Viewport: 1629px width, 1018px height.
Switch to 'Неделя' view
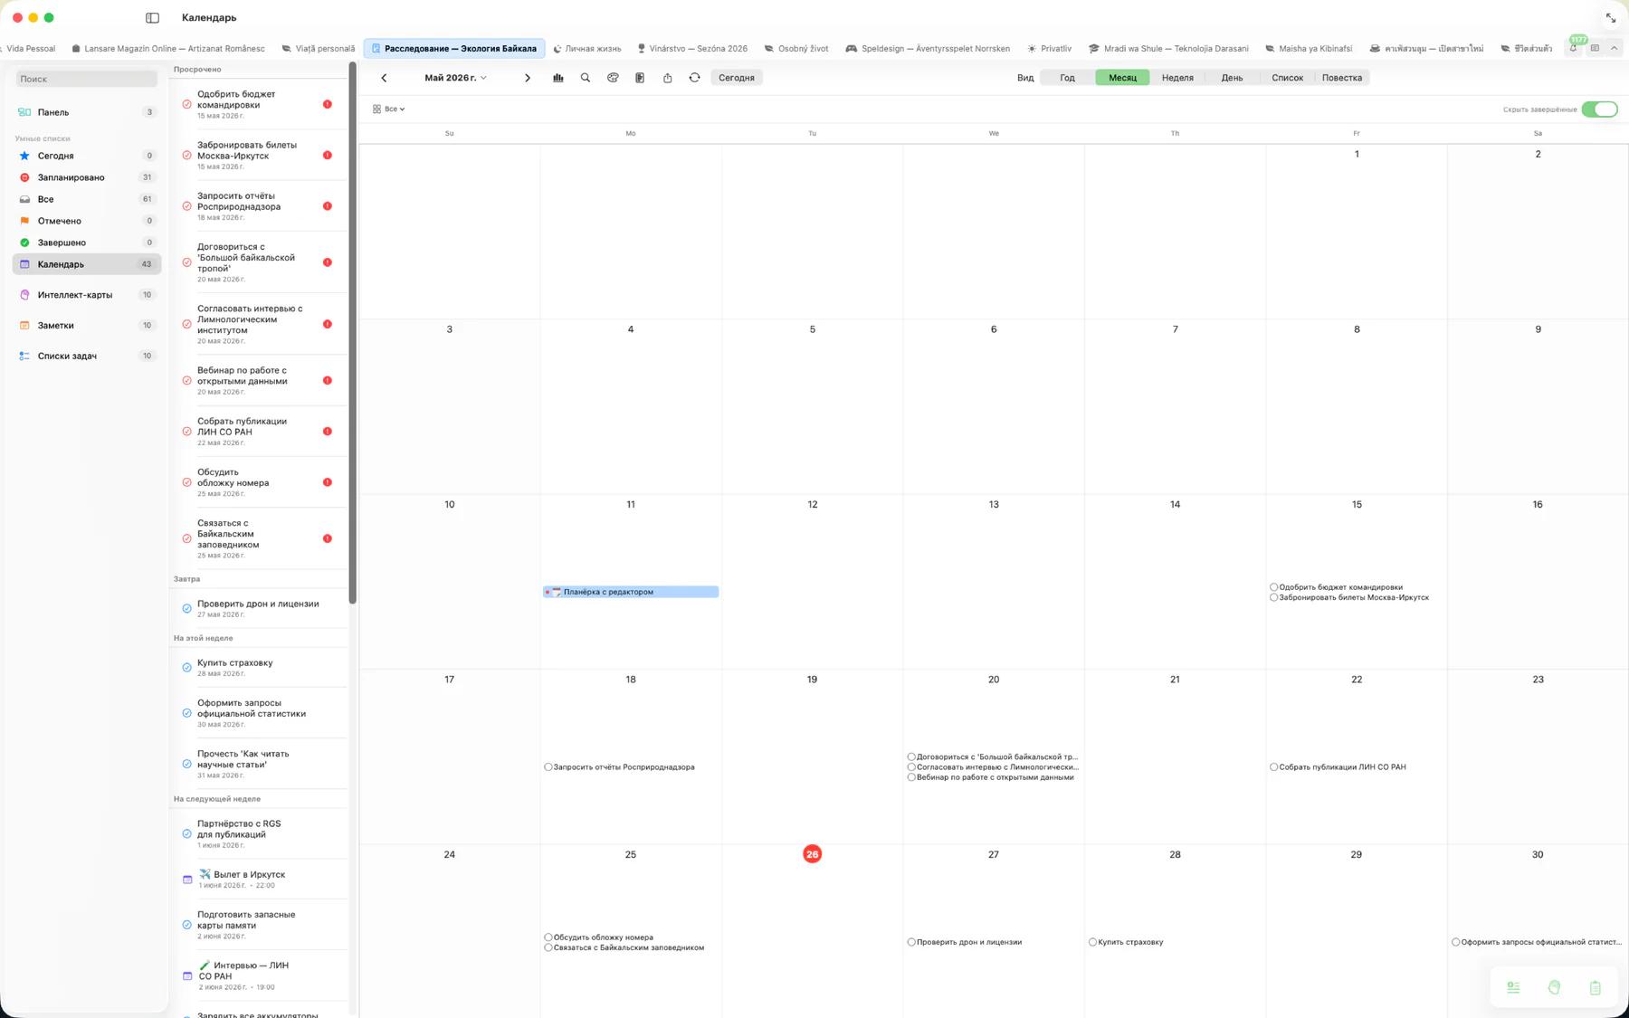(x=1177, y=78)
